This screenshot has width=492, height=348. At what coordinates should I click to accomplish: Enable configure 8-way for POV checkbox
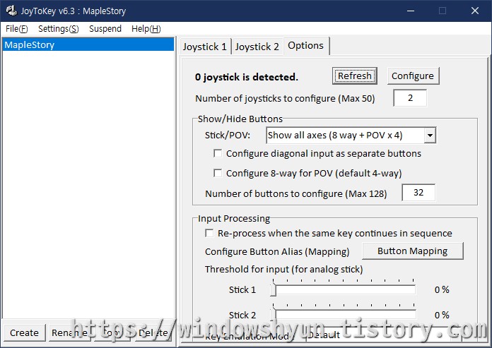coord(218,173)
